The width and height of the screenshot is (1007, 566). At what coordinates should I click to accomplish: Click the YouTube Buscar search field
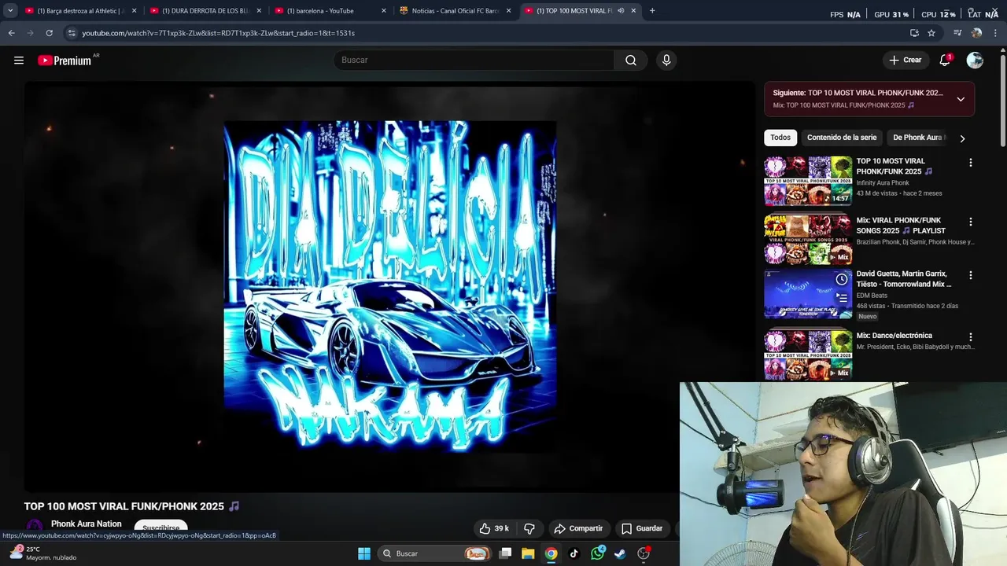pos(474,61)
